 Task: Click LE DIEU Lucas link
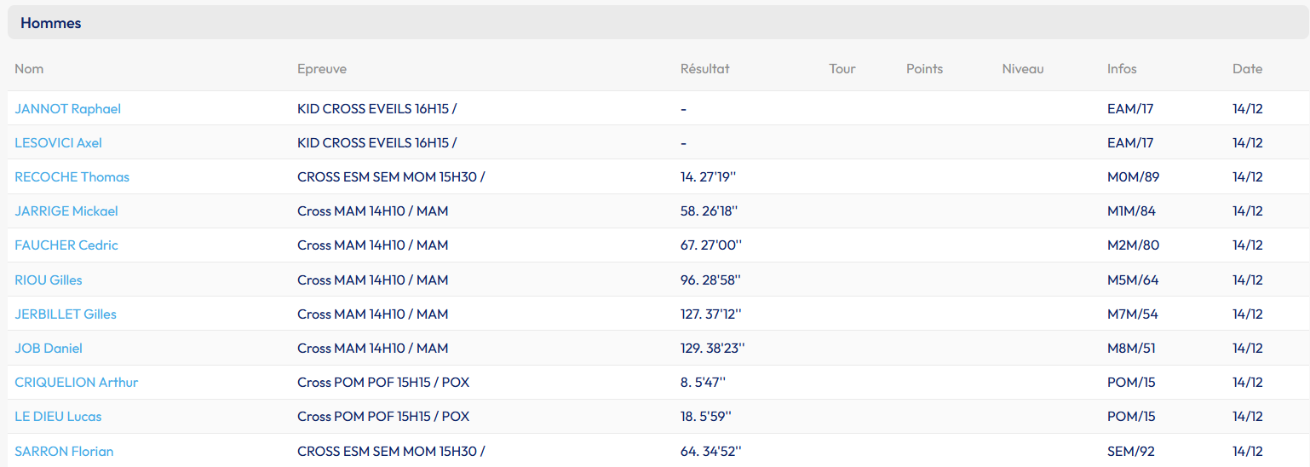coord(58,417)
